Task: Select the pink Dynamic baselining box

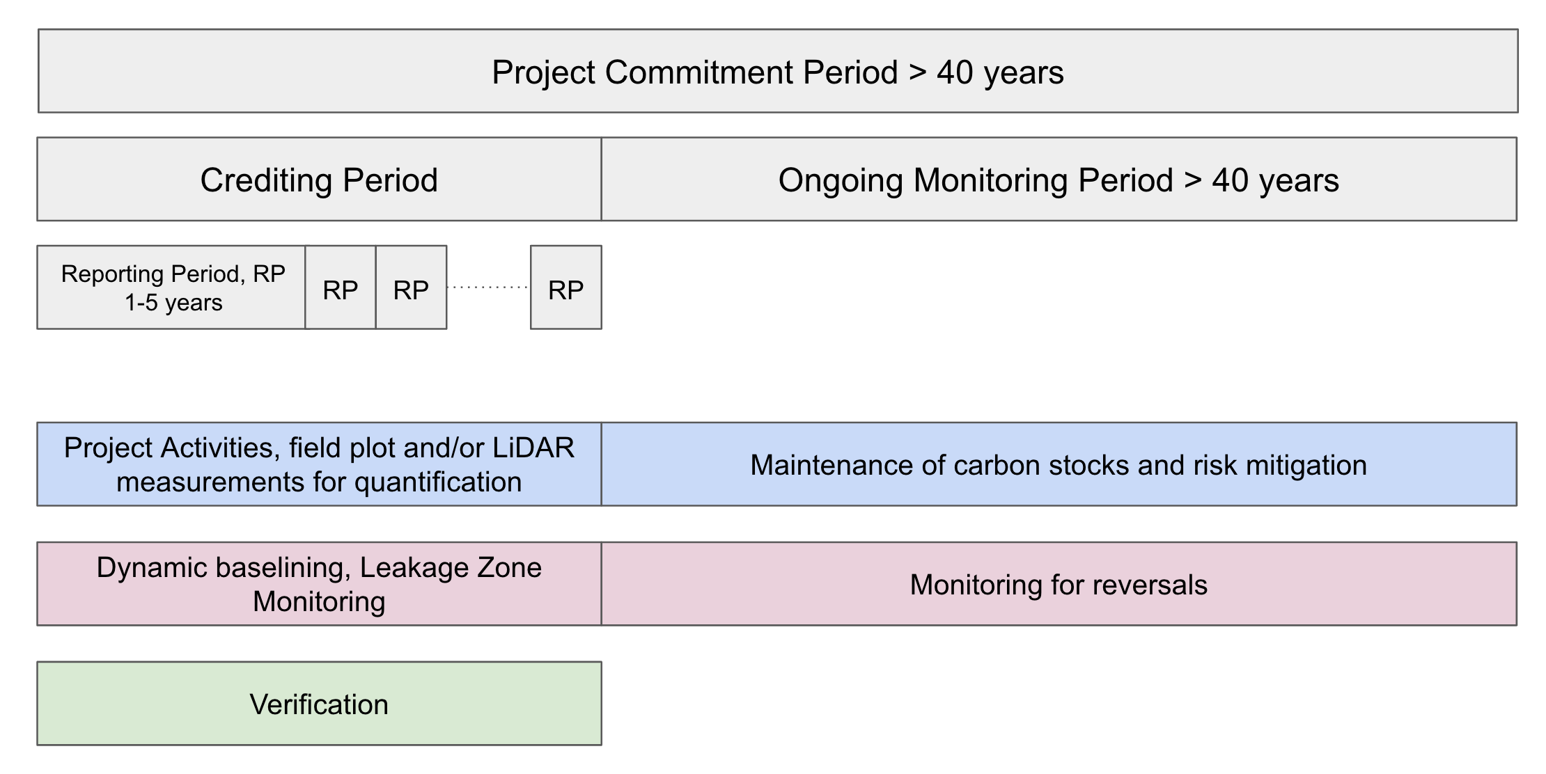Action: pos(319,584)
